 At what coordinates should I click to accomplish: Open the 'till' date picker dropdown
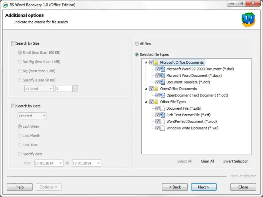pyautogui.click(x=98, y=163)
